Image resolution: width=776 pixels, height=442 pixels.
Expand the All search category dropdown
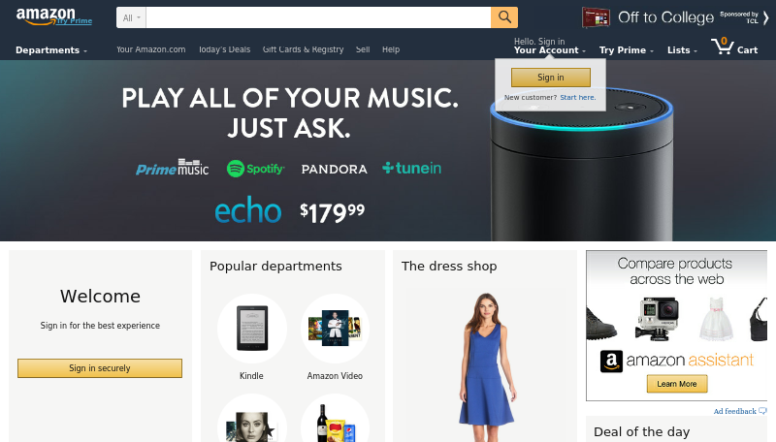(131, 17)
